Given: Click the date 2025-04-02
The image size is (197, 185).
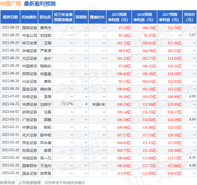Looking at the screenshot, I should (10, 112).
